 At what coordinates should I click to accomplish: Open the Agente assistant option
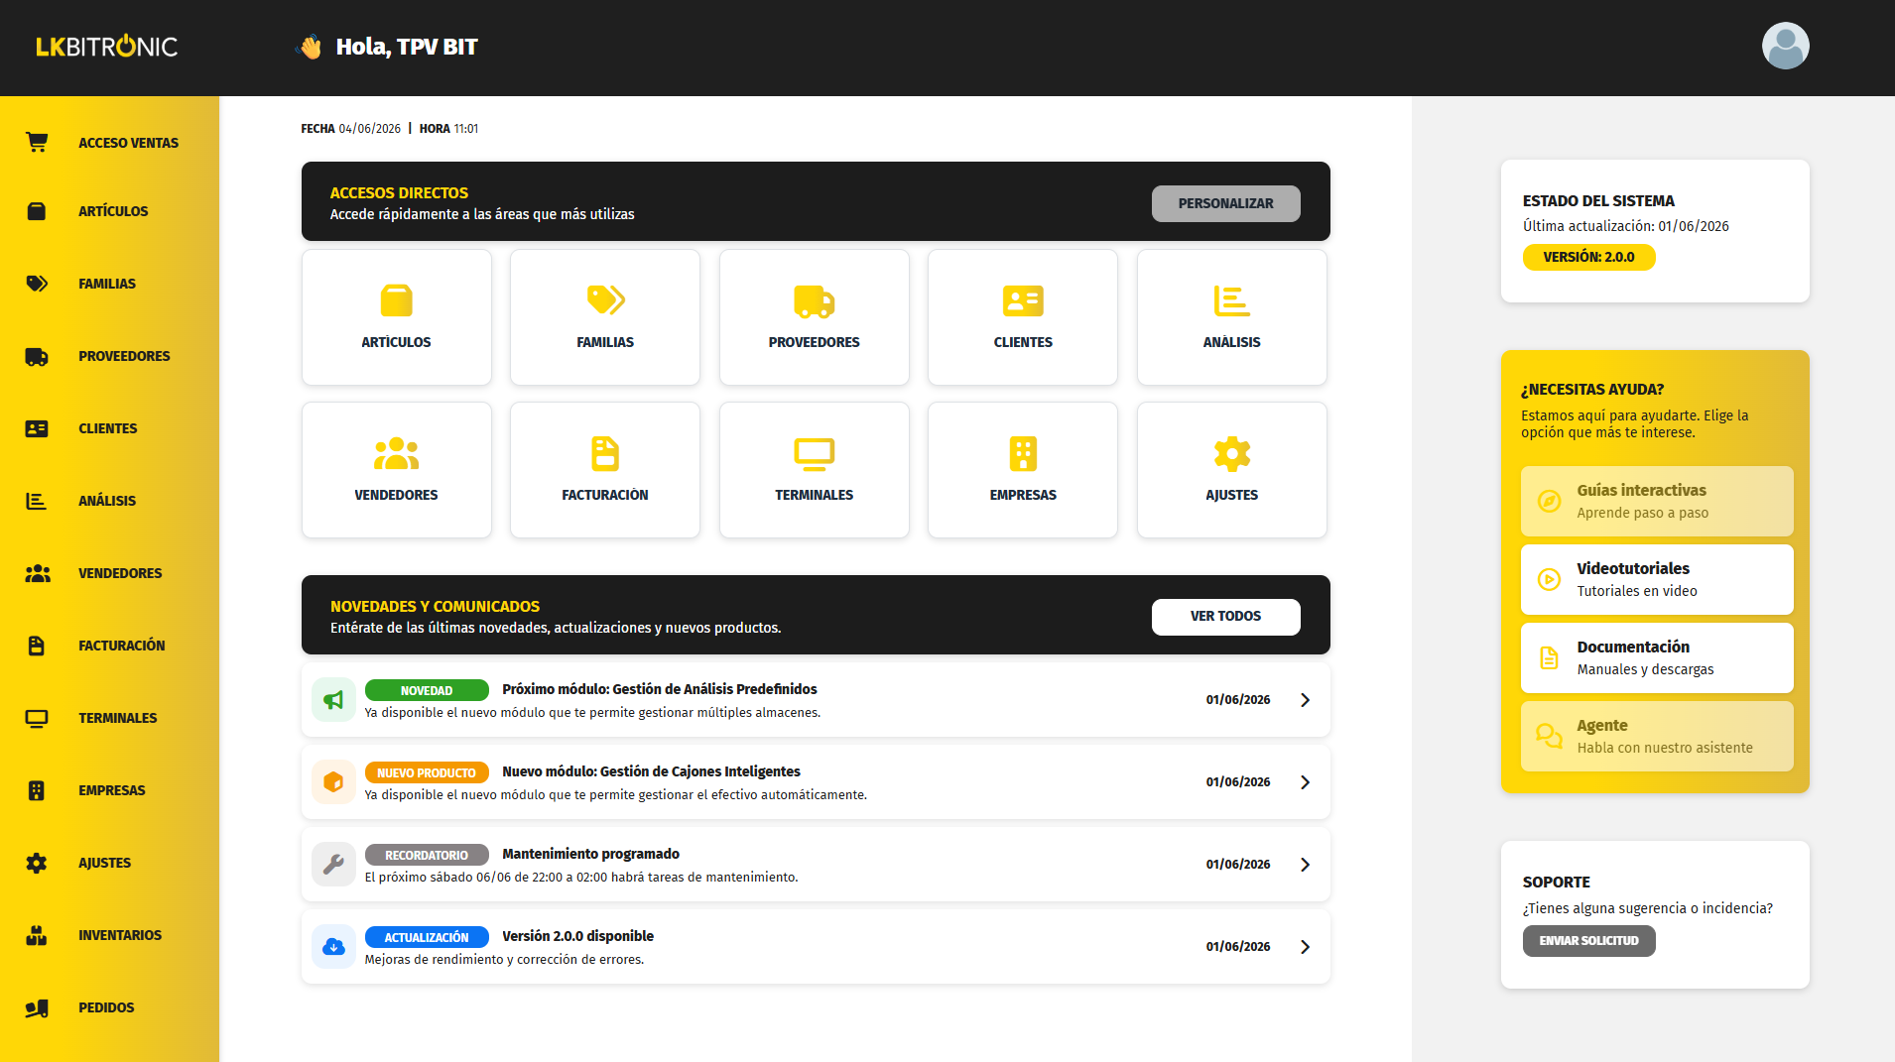tap(1657, 736)
